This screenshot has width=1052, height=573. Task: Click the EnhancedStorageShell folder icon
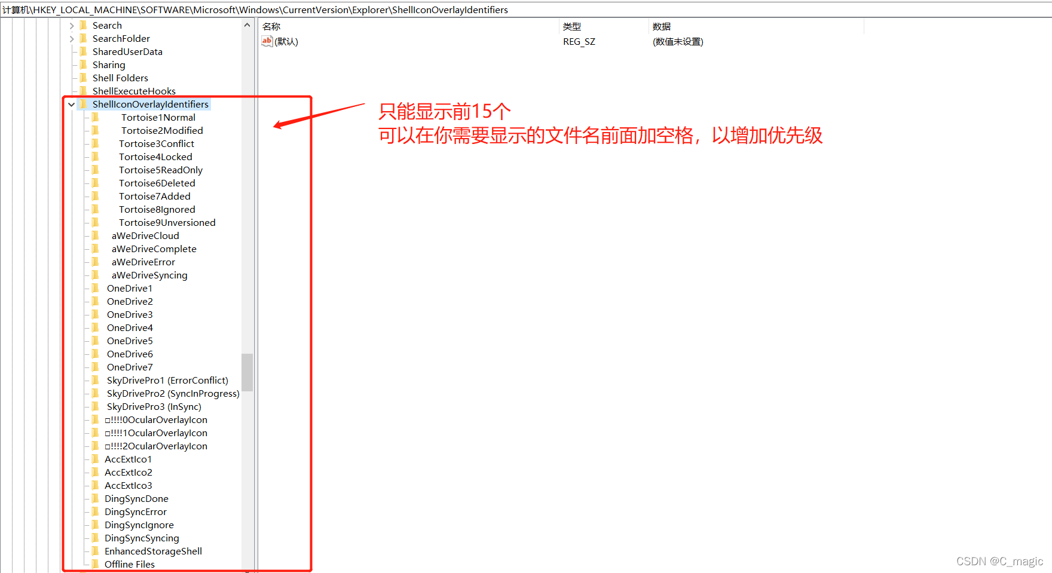point(96,551)
